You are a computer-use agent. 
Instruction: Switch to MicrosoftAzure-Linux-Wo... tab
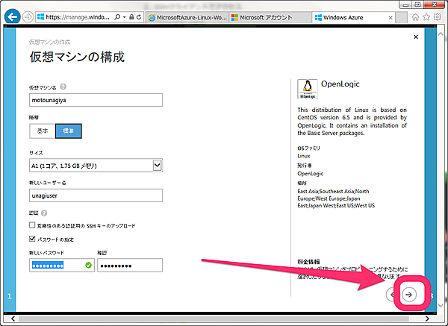[188, 17]
